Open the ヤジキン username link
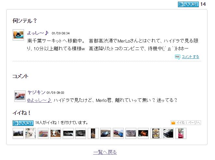This screenshot has height=160, width=215. 36,92
